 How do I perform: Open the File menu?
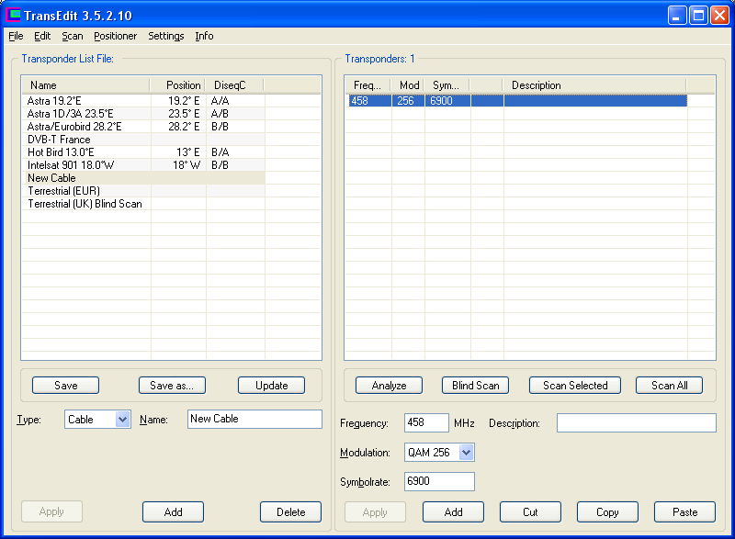point(16,36)
